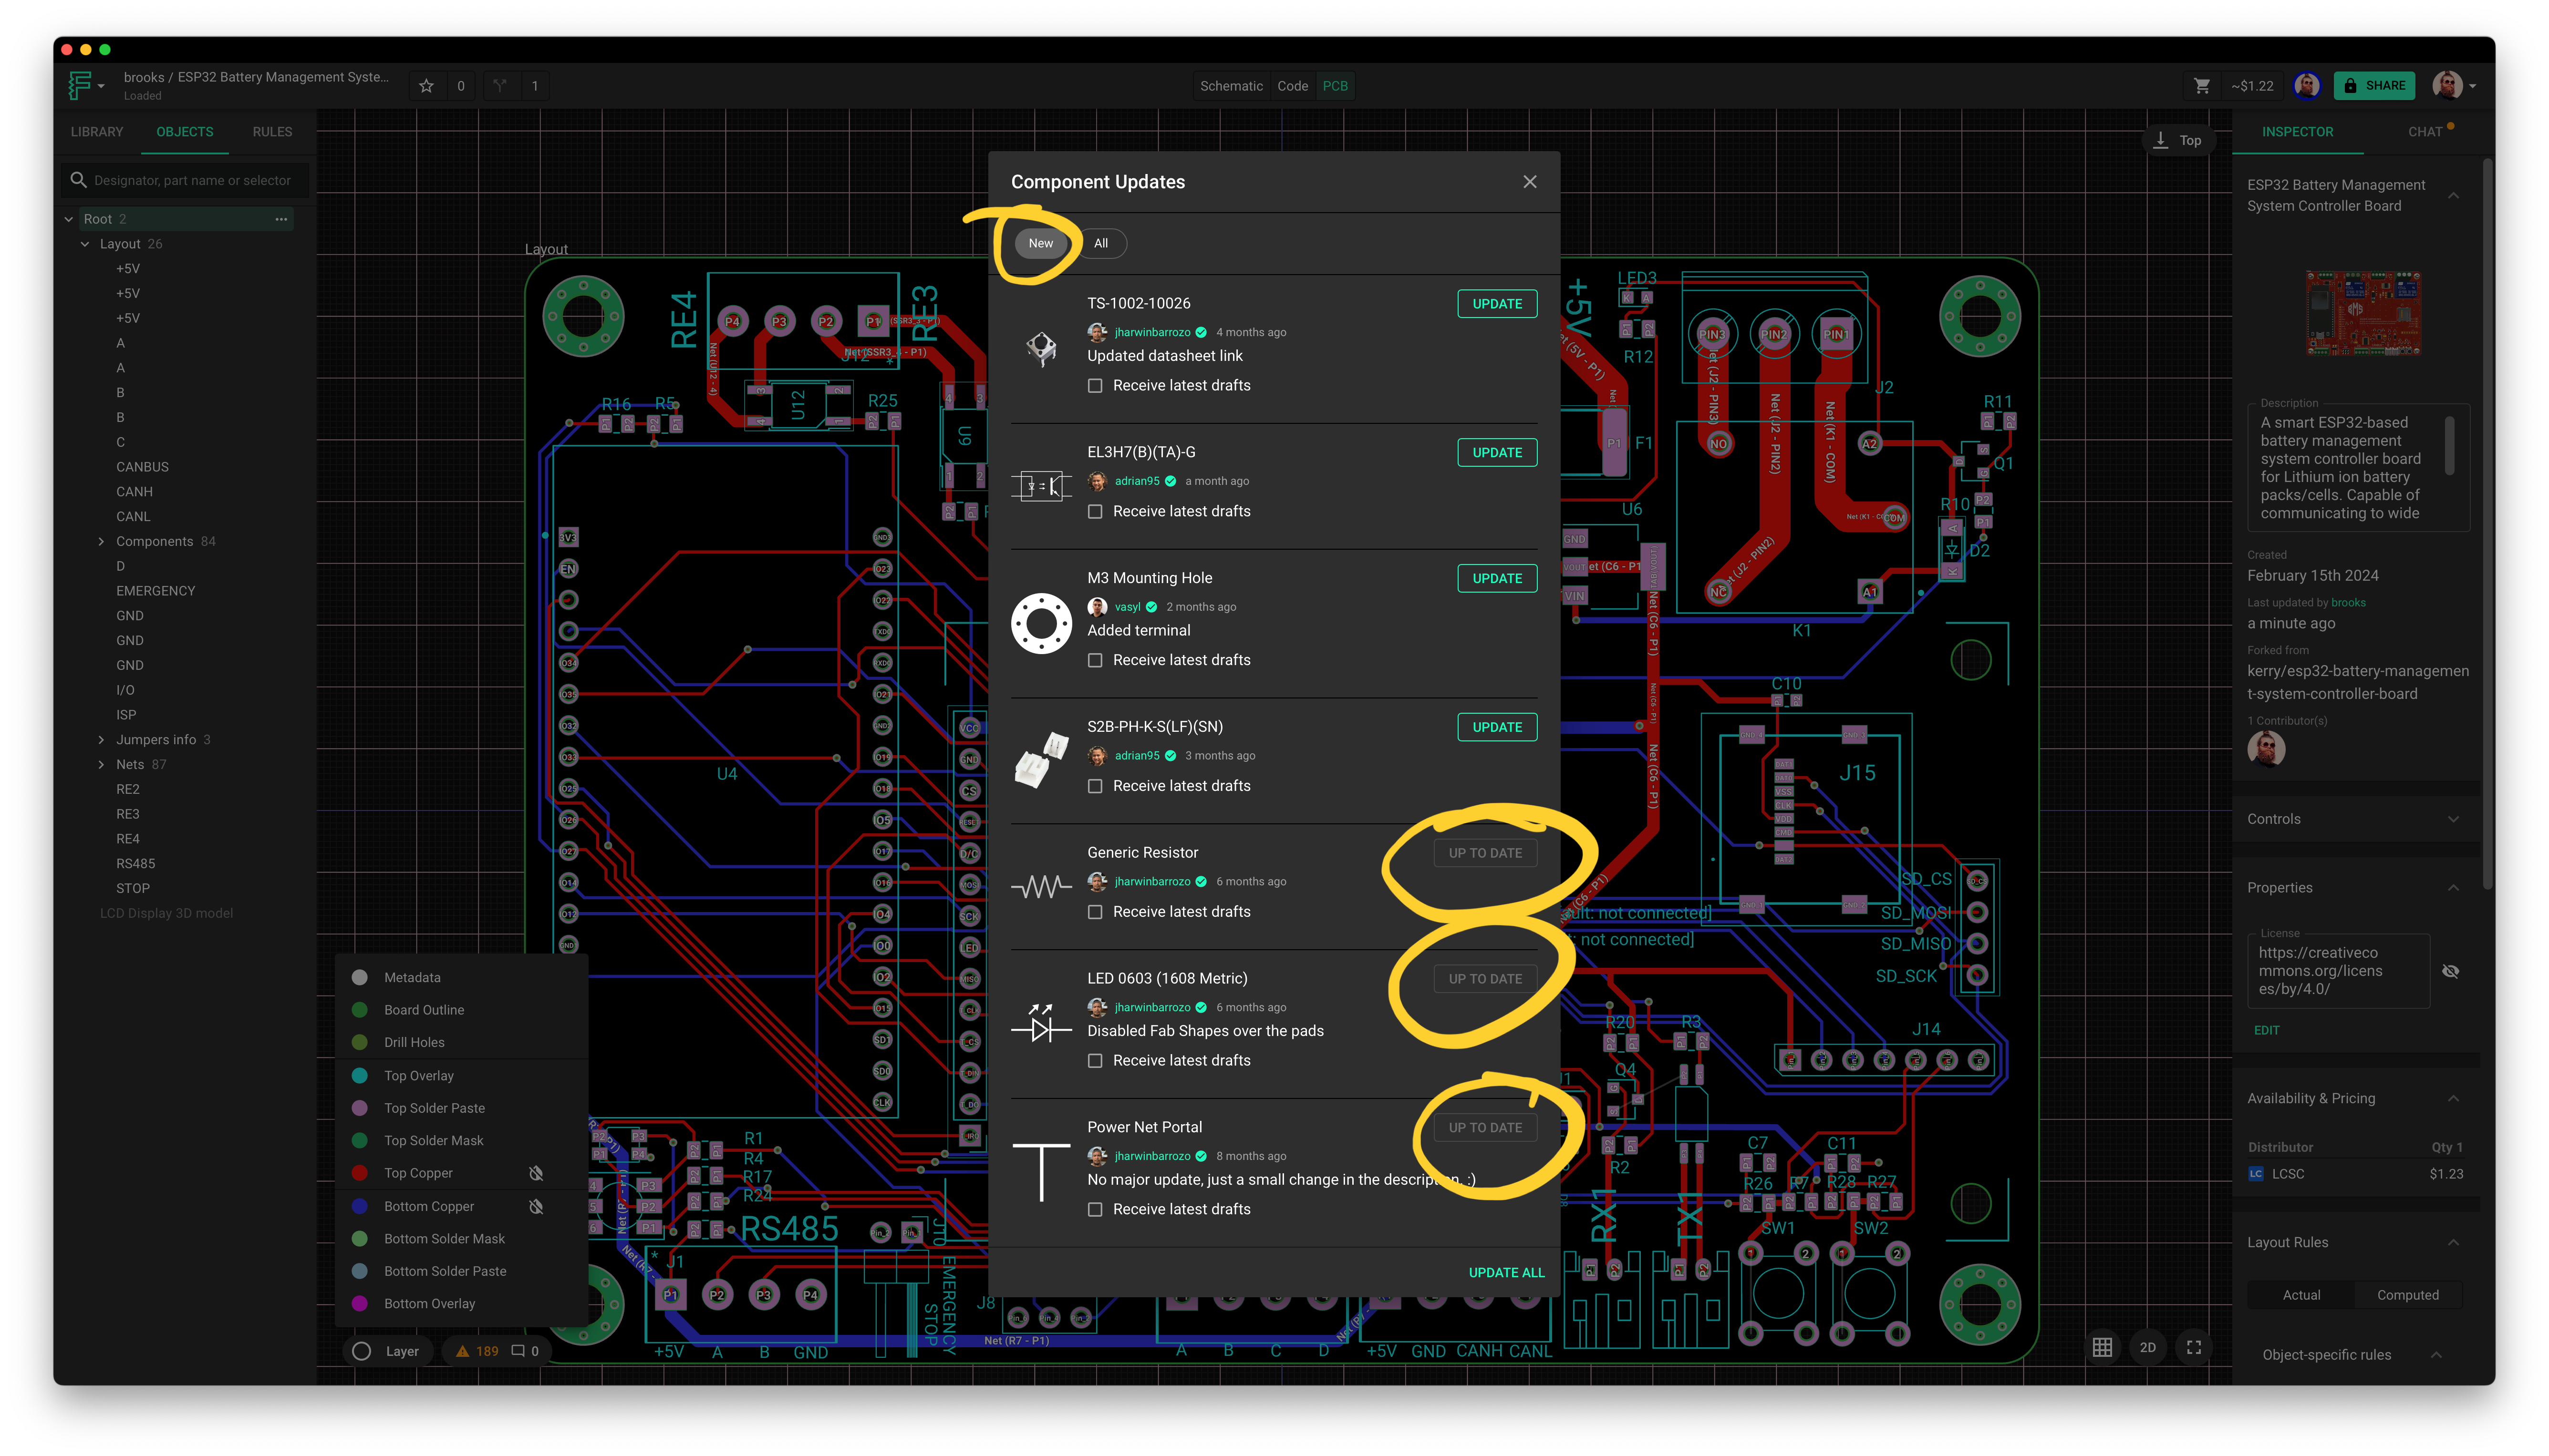Check Receive latest drafts for Power Net Portal

click(1096, 1210)
